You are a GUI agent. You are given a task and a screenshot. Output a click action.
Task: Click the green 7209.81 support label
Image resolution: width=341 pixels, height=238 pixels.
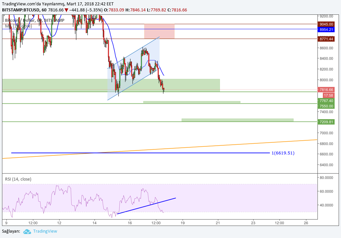[x=326, y=122]
